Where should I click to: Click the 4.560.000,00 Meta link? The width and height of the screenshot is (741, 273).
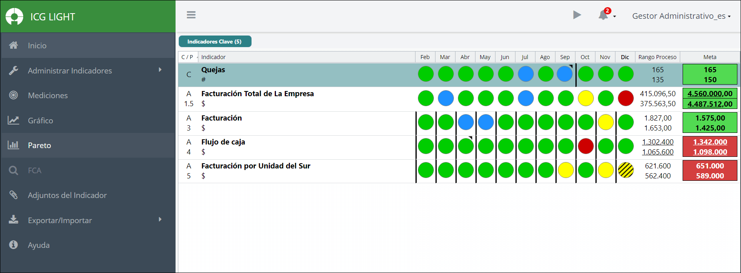(x=710, y=94)
